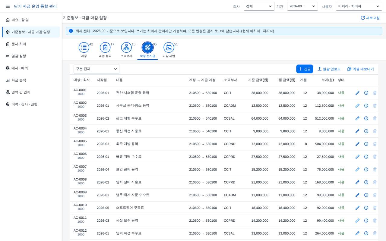Click the 엑셀 내보내기 button

click(360, 69)
